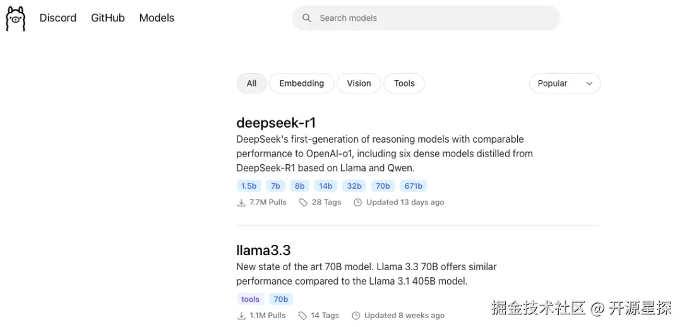Click llama3.3 pulls download icon
Image resolution: width=682 pixels, height=327 pixels.
tap(241, 316)
